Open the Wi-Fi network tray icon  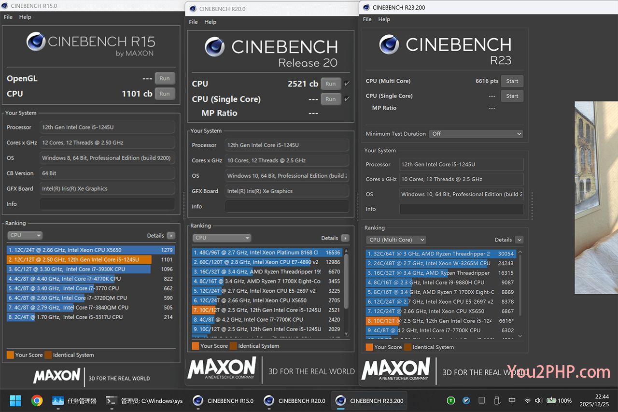point(528,400)
